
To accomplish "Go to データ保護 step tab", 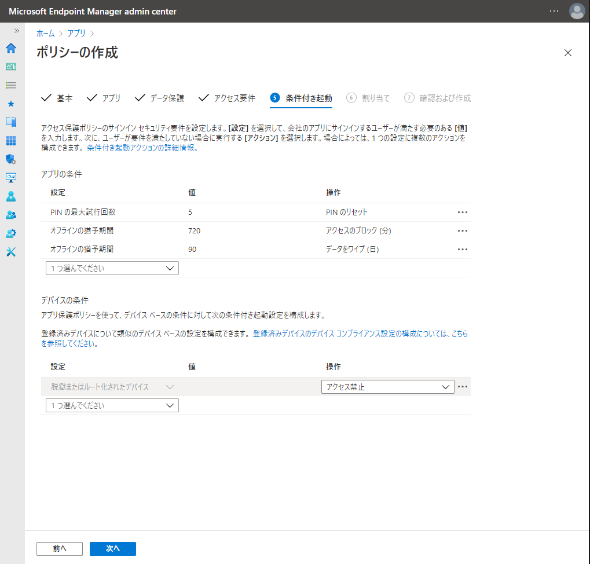I will click(159, 98).
